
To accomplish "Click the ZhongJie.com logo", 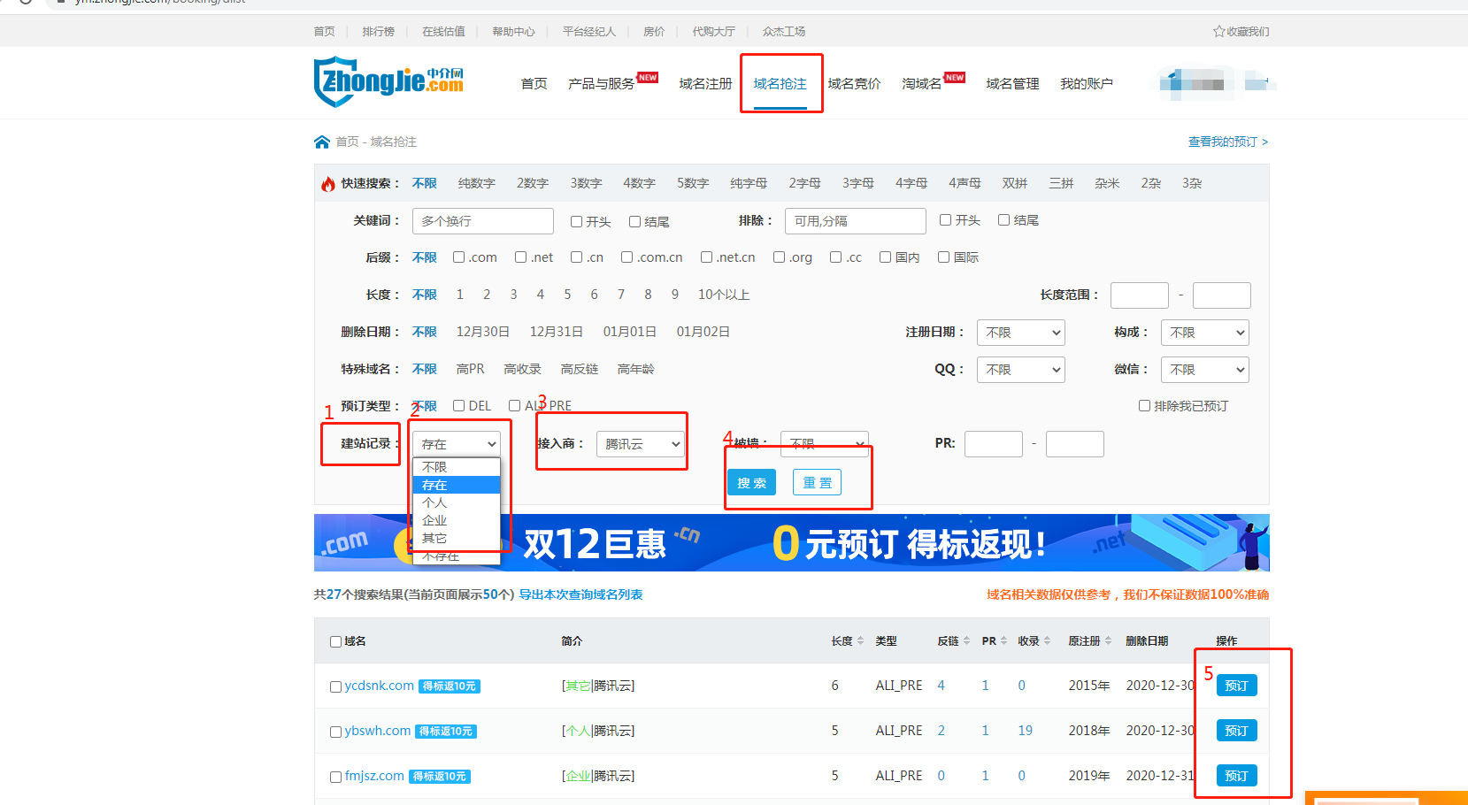I will click(x=388, y=81).
